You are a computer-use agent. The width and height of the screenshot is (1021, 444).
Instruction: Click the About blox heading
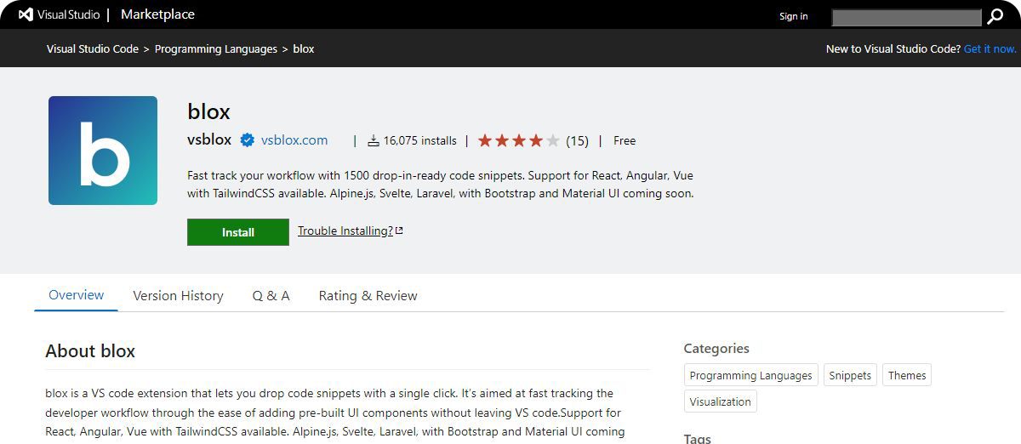click(90, 351)
